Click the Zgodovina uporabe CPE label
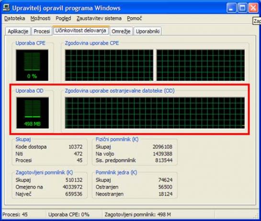Image resolution: width=261 pixels, height=221 pixels. click(92, 43)
